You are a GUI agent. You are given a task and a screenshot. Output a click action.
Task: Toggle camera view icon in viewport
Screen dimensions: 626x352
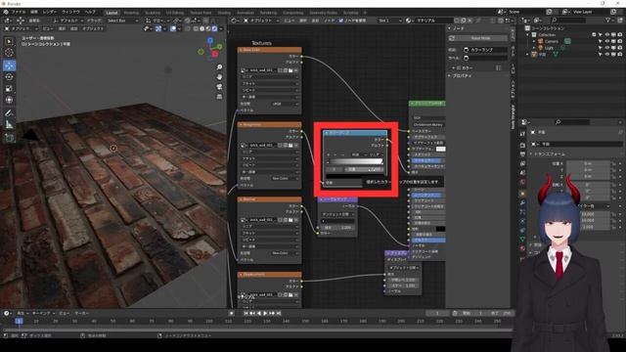pyautogui.click(x=219, y=87)
